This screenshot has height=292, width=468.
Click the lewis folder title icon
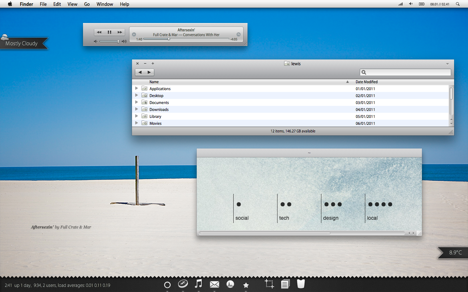pos(287,64)
